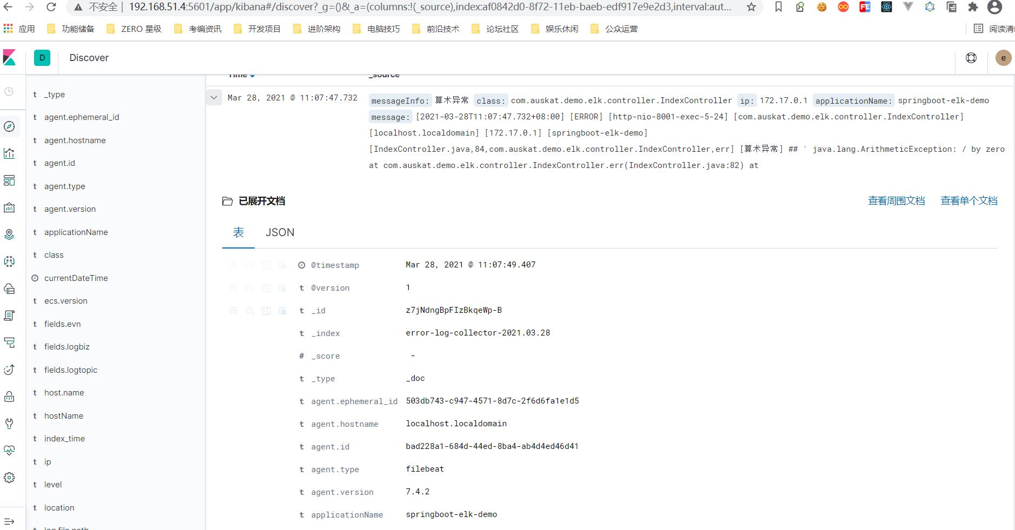Select fields.logtopic field in field list

tap(71, 370)
